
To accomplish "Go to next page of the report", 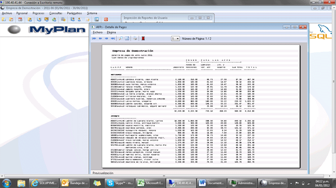I will pyautogui.click(x=106, y=39).
